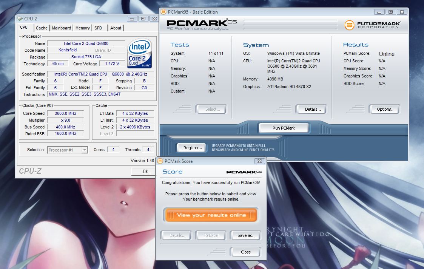Click the Graphics value ATI Radeon HD 4870 X2
This screenshot has height=269, width=424.
click(289, 87)
